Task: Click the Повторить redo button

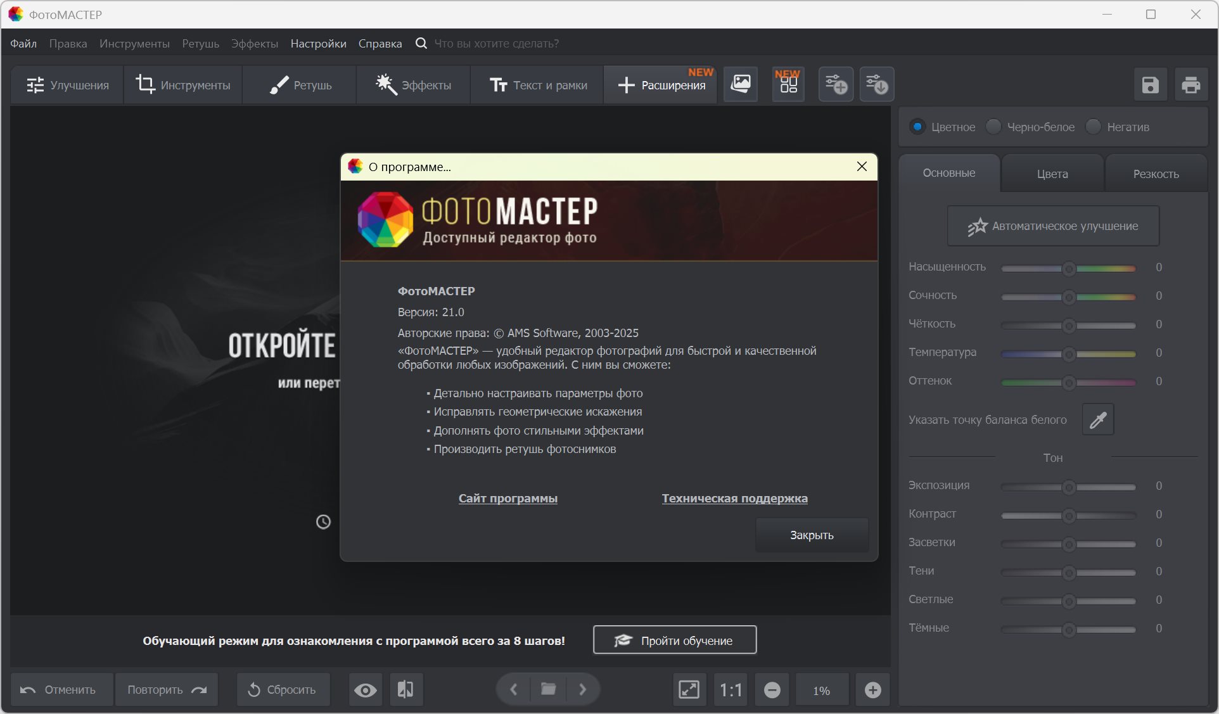Action: (x=167, y=689)
